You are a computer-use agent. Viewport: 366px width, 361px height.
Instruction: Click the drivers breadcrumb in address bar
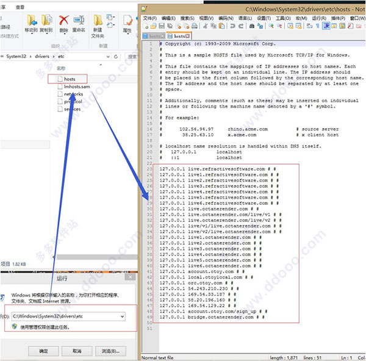coord(42,57)
